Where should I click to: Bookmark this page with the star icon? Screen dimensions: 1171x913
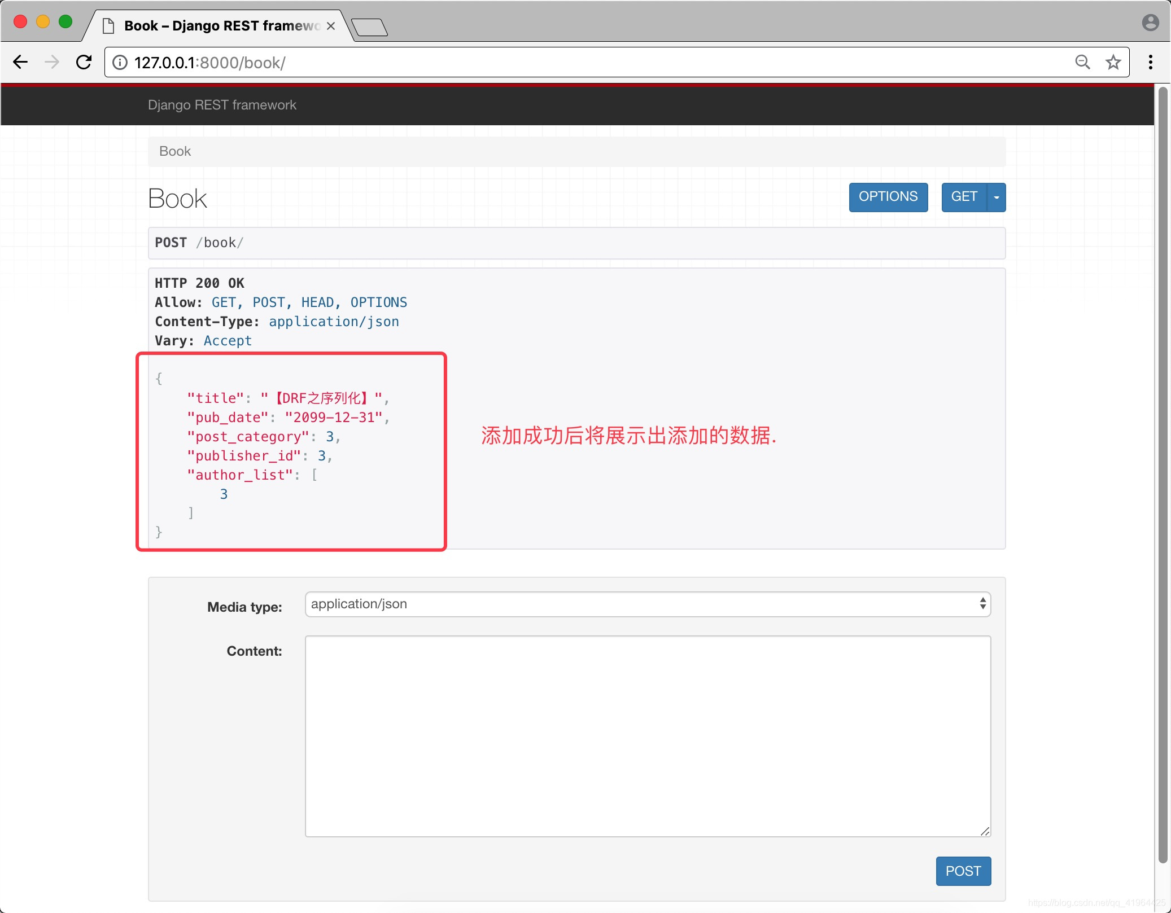[1113, 62]
